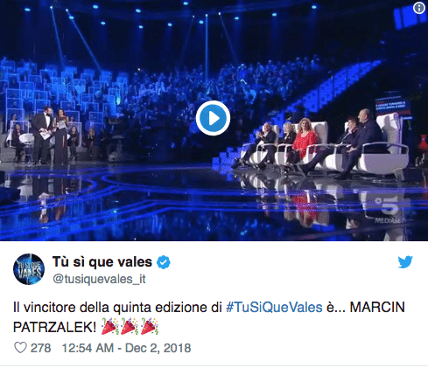Click the judges seated in white chairs
This screenshot has width=428, height=368.
321,144
